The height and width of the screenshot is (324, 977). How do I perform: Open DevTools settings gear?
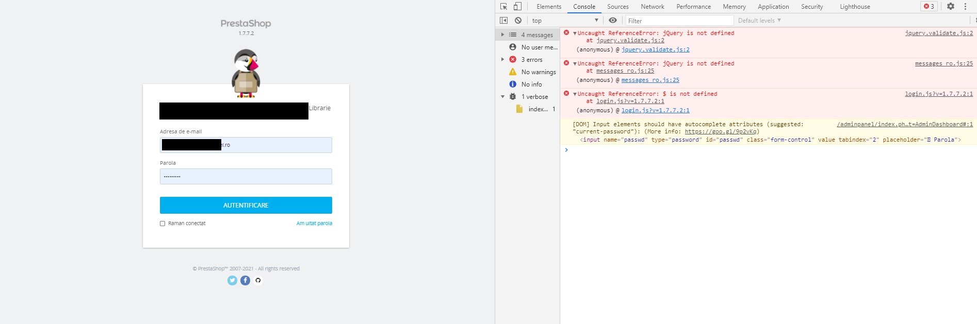point(951,7)
